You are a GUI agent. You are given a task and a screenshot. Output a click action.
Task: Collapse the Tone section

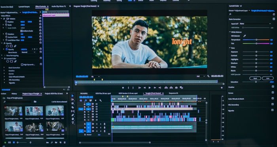230,48
